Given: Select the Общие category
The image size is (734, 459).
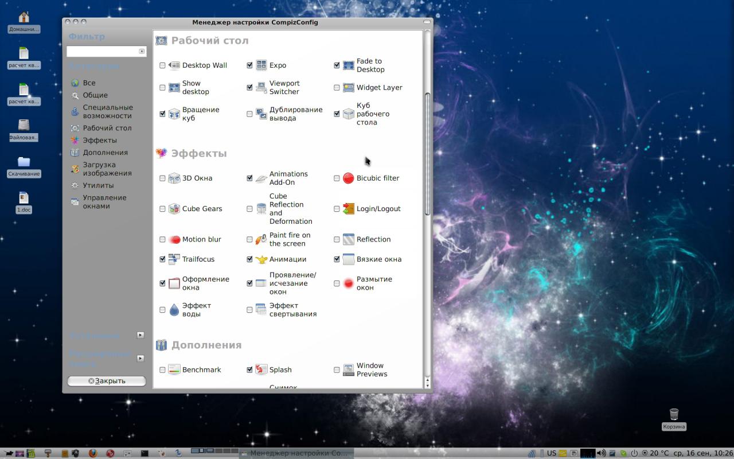Looking at the screenshot, I should [x=89, y=95].
